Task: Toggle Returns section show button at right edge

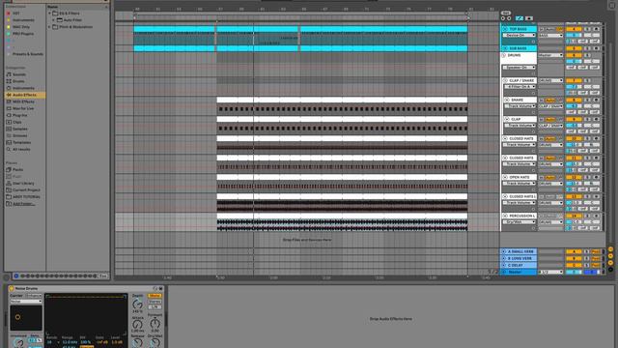Action: (610, 256)
